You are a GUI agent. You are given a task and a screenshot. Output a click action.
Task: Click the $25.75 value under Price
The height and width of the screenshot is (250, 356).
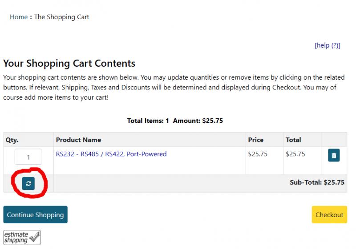click(258, 154)
